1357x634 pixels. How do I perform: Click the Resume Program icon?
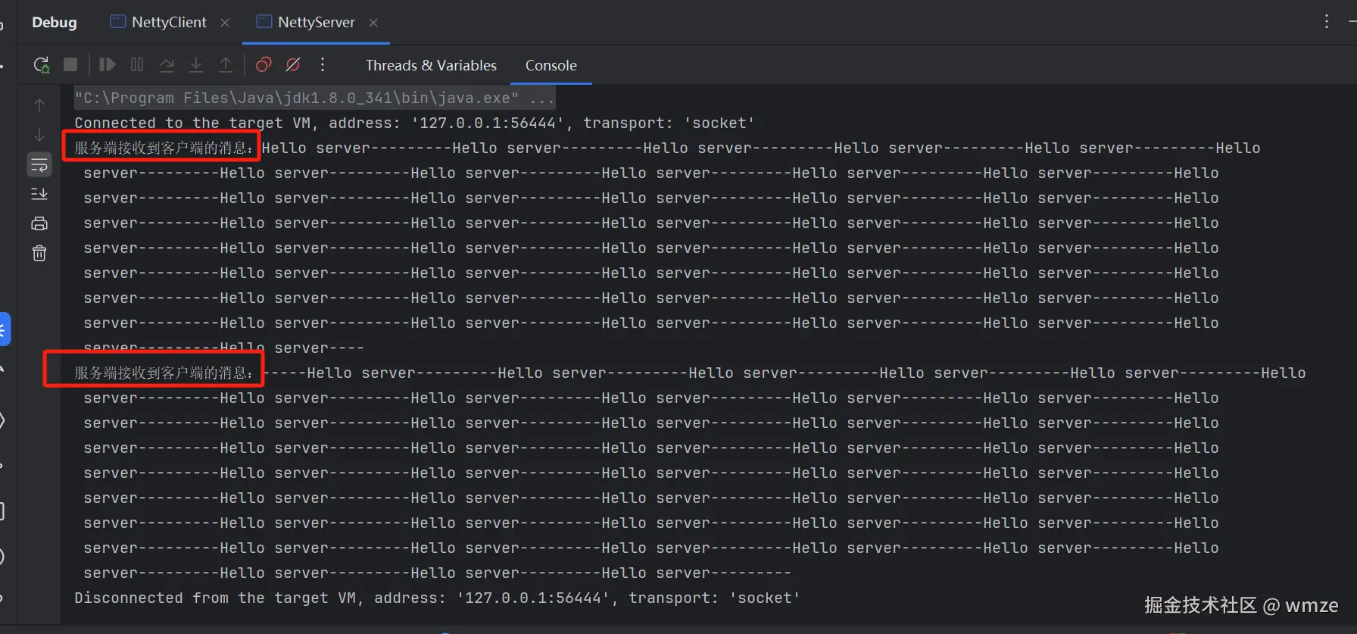click(x=108, y=65)
